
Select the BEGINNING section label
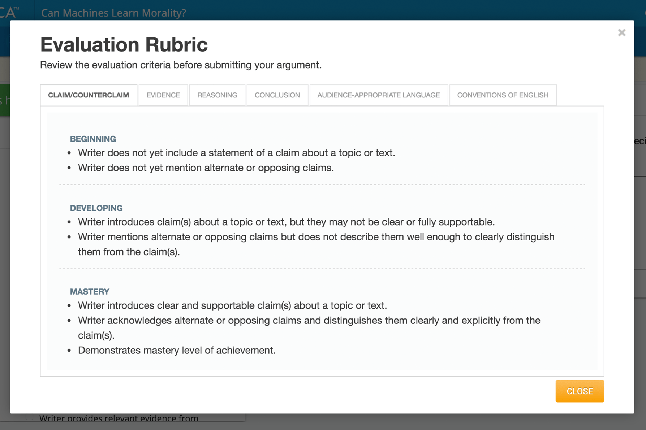click(92, 139)
